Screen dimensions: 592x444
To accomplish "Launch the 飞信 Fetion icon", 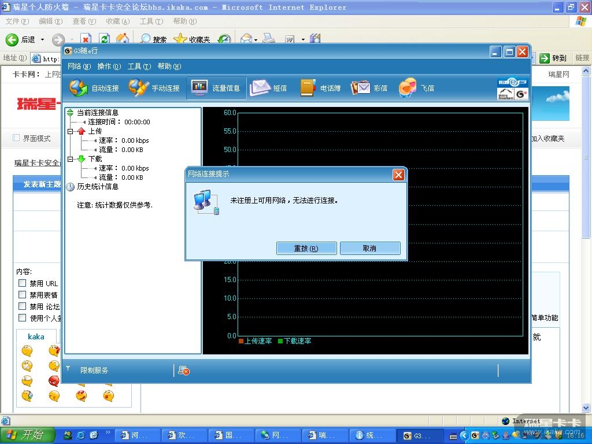I will [408, 88].
